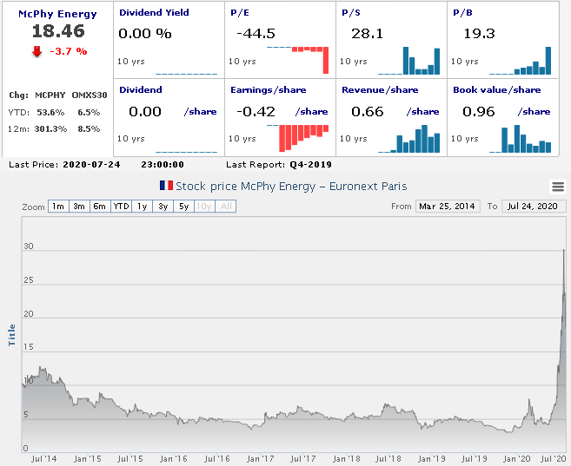Click the To date field
This screenshot has height=466, width=571.
tap(534, 207)
